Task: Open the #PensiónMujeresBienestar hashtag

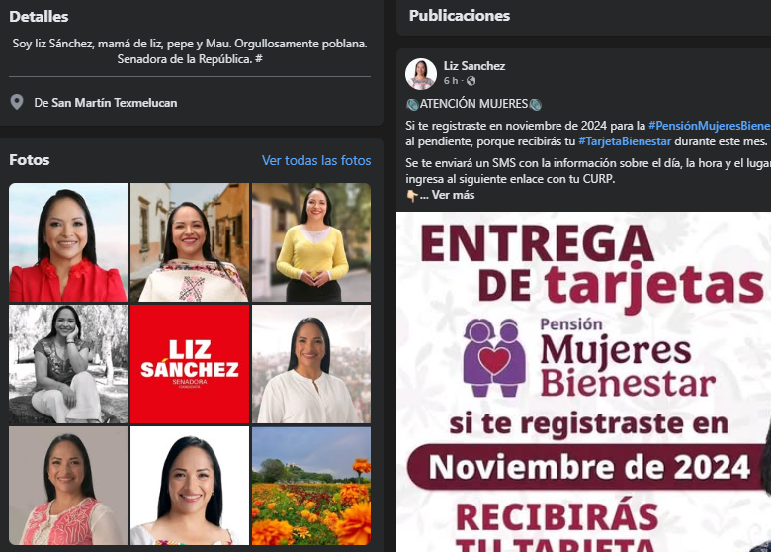Action: [x=710, y=126]
